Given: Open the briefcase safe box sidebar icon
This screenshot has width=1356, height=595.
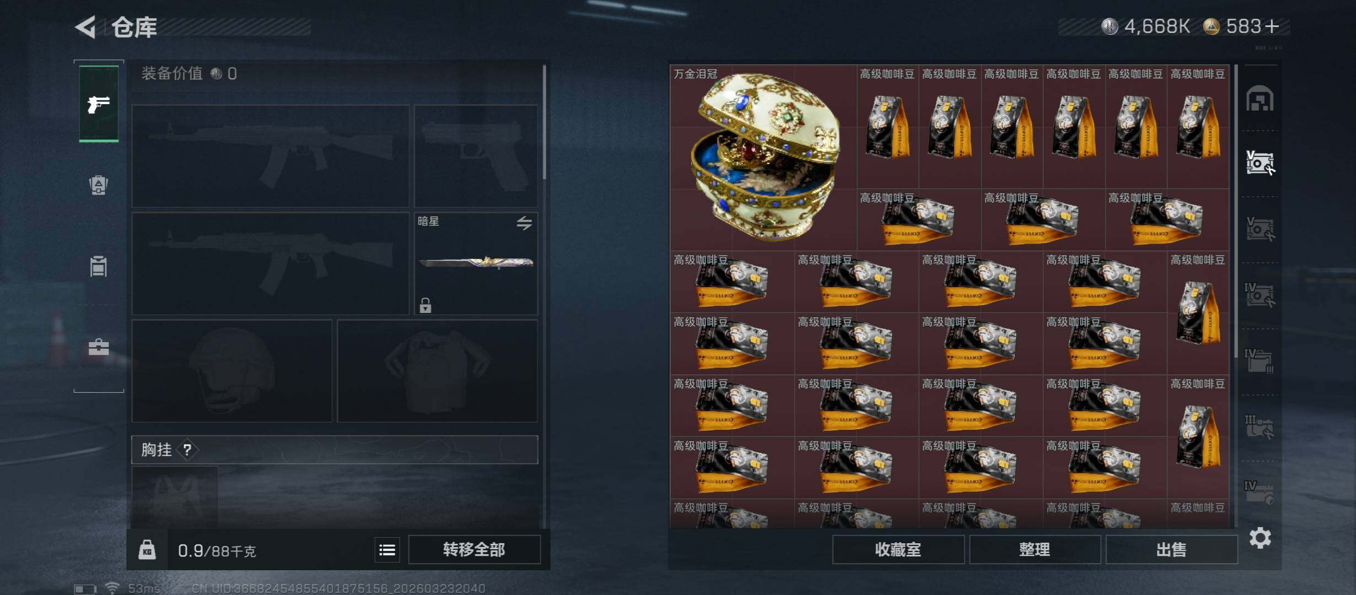Looking at the screenshot, I should pyautogui.click(x=99, y=347).
